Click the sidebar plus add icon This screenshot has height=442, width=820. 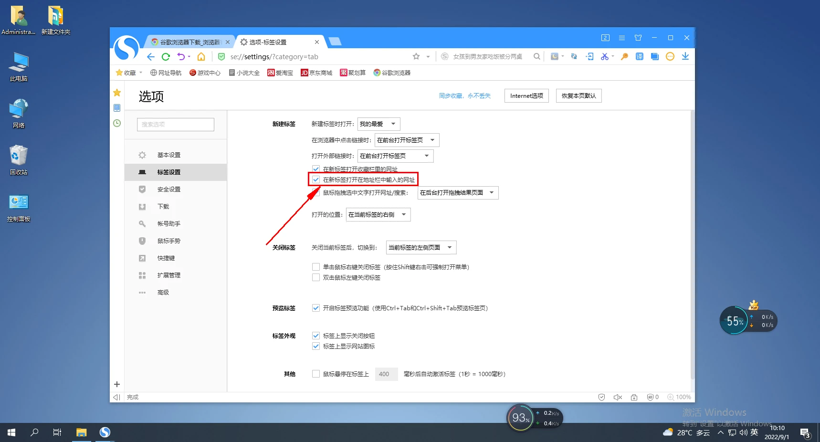click(x=117, y=384)
